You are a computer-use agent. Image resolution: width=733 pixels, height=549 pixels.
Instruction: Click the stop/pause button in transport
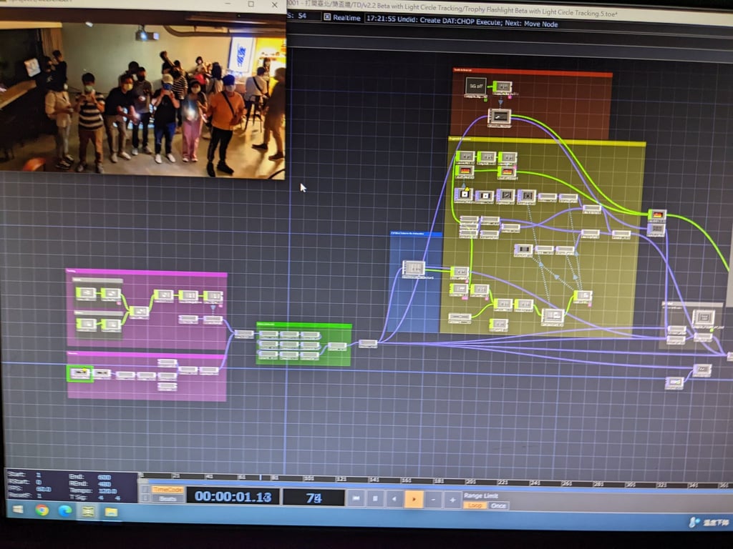click(375, 498)
